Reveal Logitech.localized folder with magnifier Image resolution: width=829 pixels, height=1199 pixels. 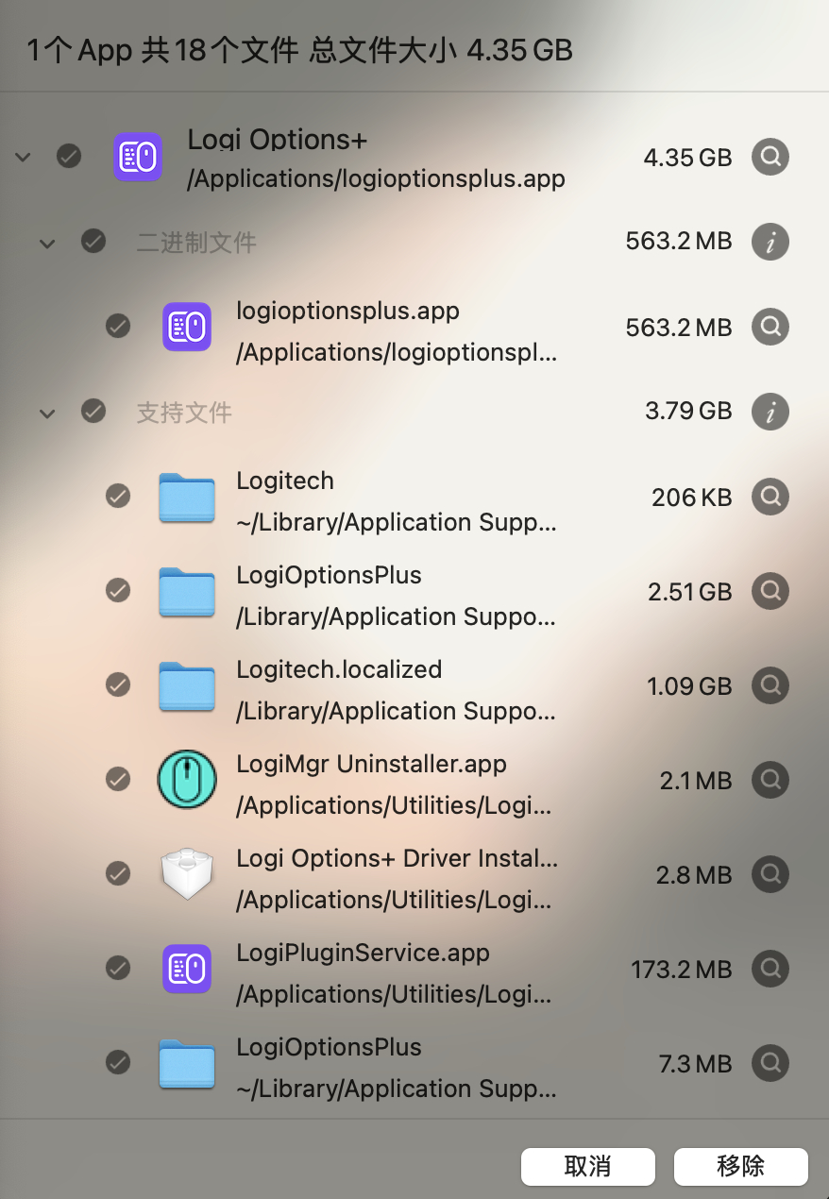[770, 685]
